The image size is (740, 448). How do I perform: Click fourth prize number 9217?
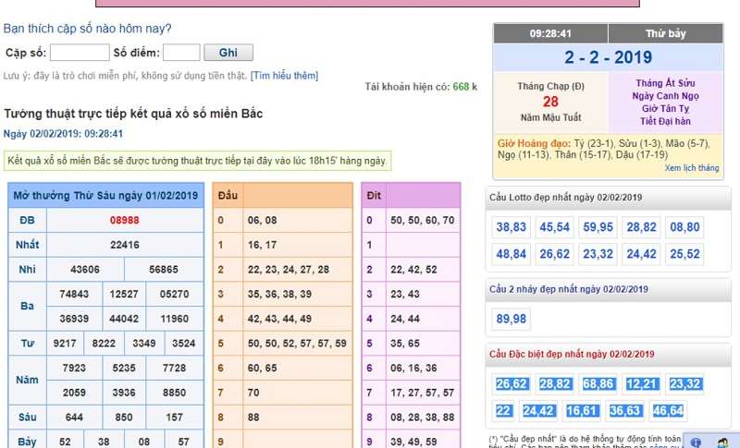coord(65,344)
